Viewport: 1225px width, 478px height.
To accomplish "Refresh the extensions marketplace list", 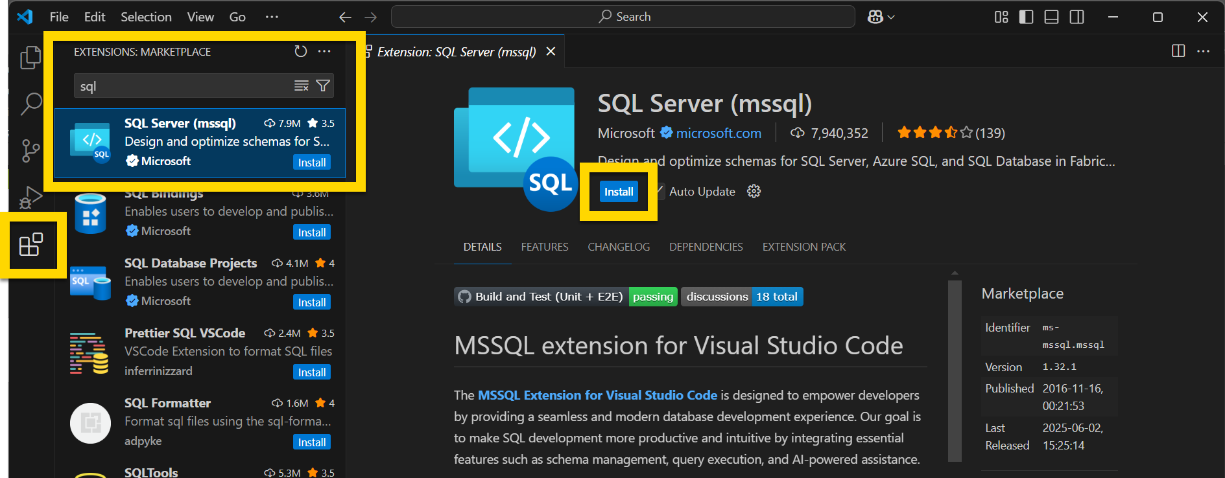I will point(300,52).
